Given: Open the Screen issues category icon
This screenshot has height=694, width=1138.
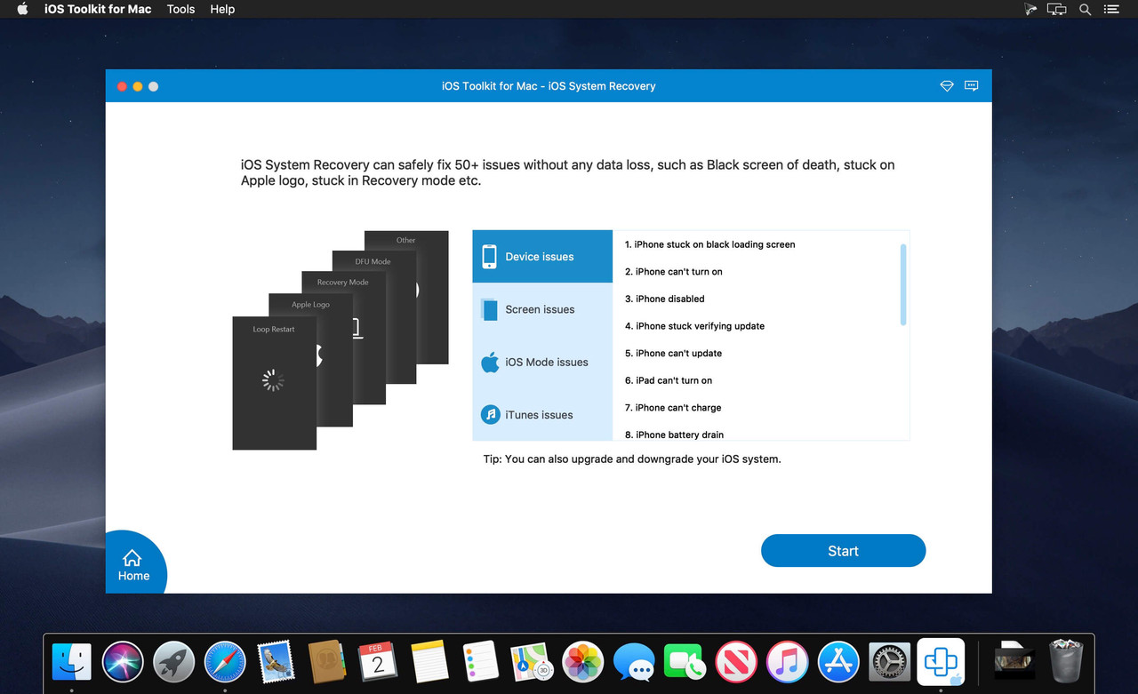Looking at the screenshot, I should pos(490,308).
